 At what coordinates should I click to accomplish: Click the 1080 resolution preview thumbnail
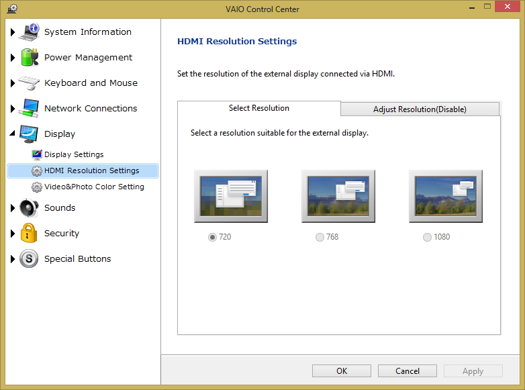pos(446,196)
